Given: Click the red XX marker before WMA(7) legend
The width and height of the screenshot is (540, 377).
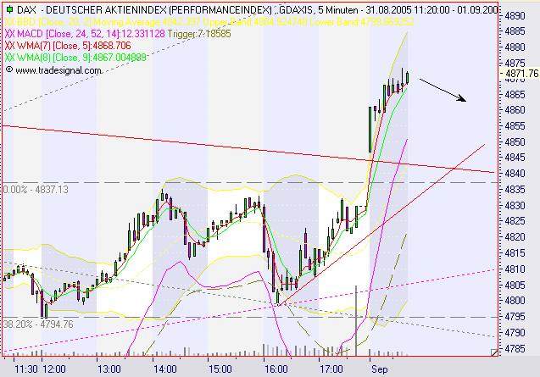Looking at the screenshot, I should point(9,46).
